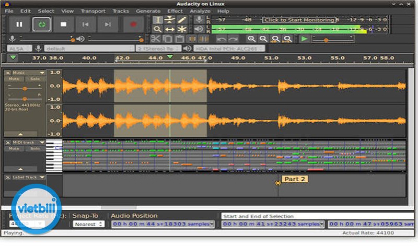The image size is (418, 246).
Task: Mute the Music track
Action: (14, 79)
